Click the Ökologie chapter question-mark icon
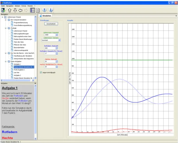178x143 pixels. click(9, 28)
